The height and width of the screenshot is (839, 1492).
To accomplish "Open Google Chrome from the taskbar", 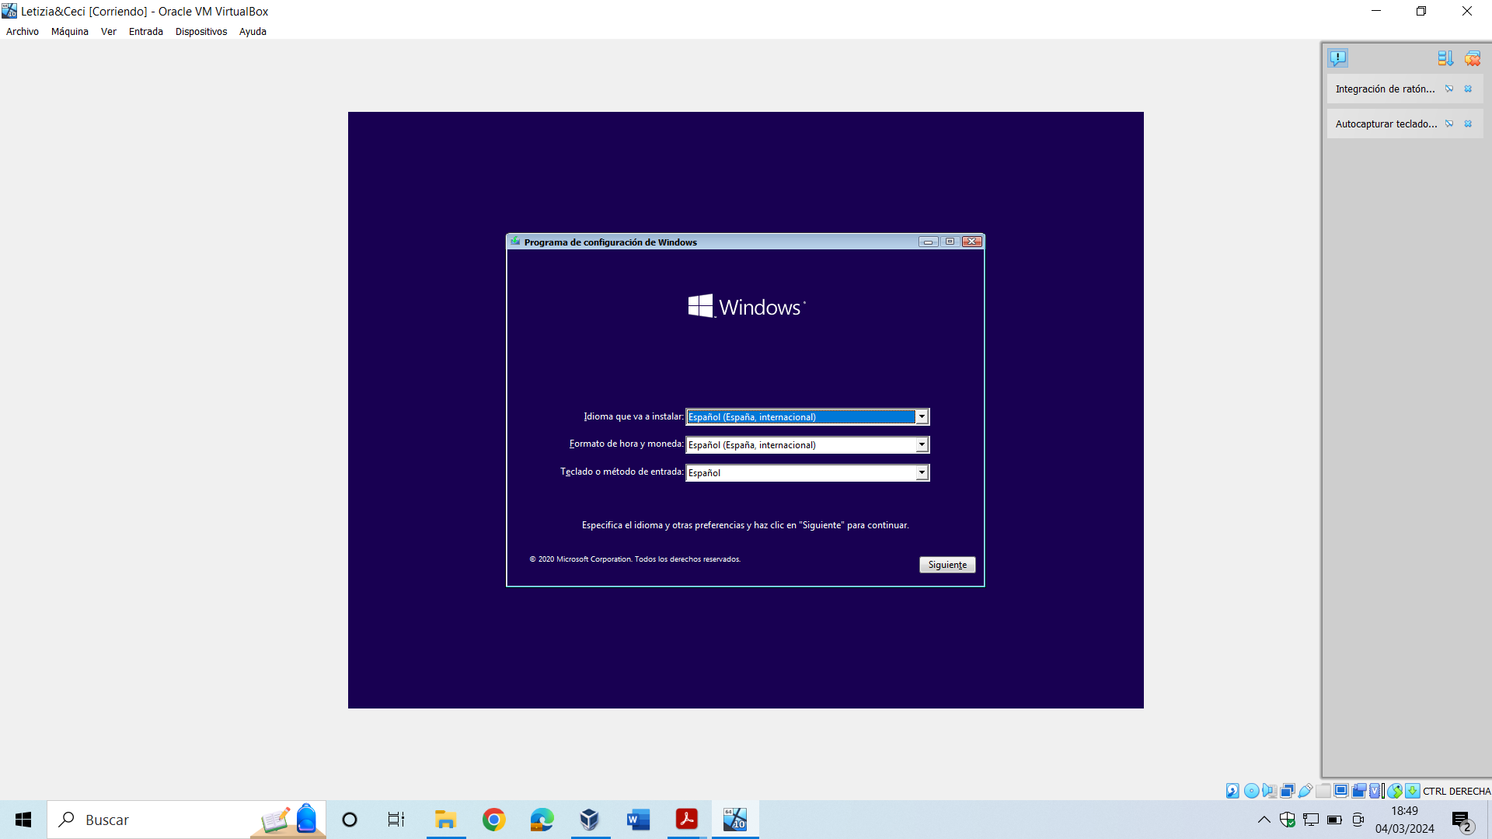I will click(x=493, y=820).
